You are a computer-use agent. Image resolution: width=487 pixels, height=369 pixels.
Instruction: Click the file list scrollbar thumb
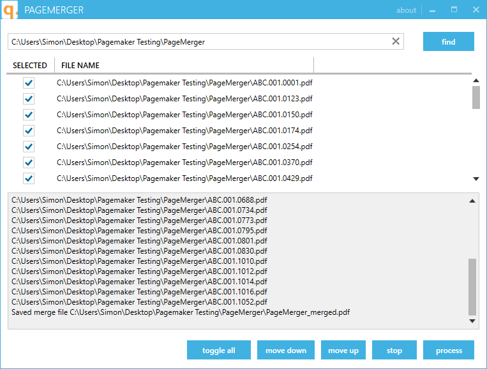(x=476, y=98)
